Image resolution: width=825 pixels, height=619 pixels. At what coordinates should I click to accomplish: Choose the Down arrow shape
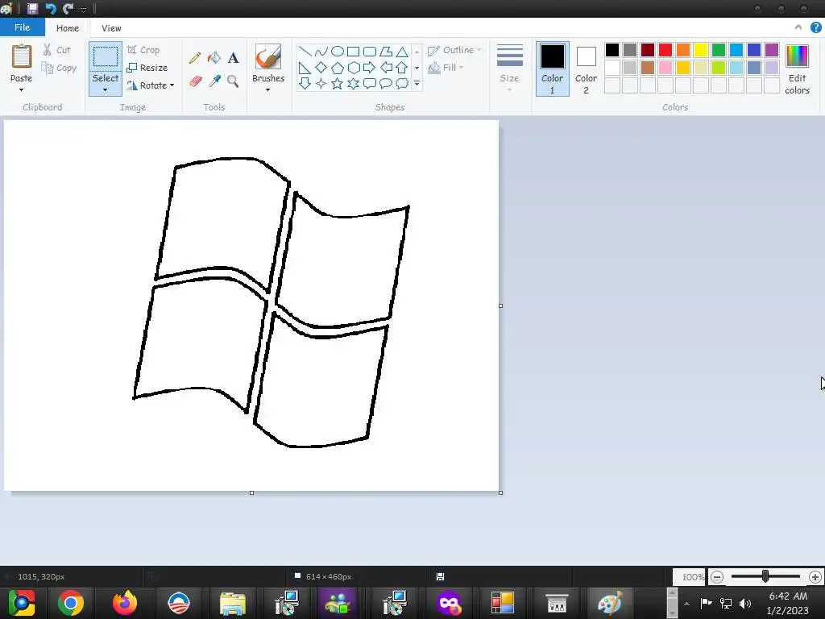click(x=305, y=84)
